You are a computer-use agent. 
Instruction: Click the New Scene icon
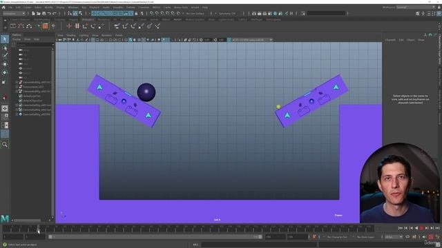[x=33, y=13]
